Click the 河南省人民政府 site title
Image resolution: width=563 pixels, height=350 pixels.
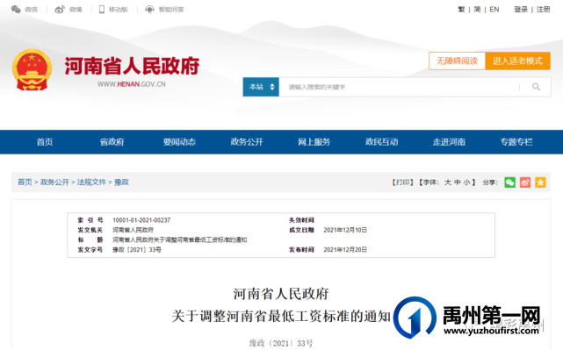coord(132,66)
